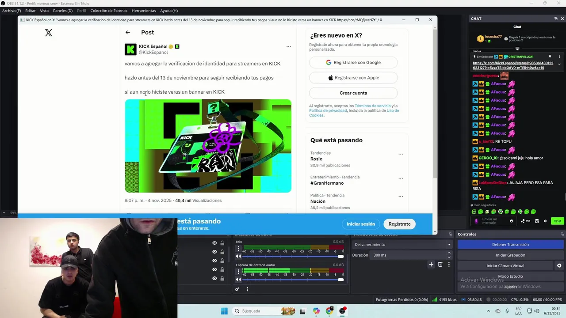Image resolution: width=566 pixels, height=318 pixels.
Task: Unpin the pinned chat message
Action: click(550, 57)
